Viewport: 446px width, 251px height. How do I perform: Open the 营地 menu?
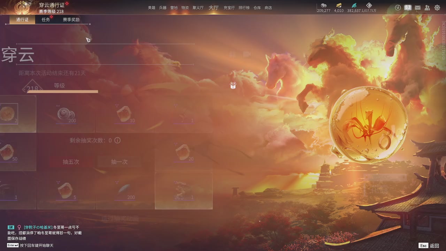tap(174, 8)
